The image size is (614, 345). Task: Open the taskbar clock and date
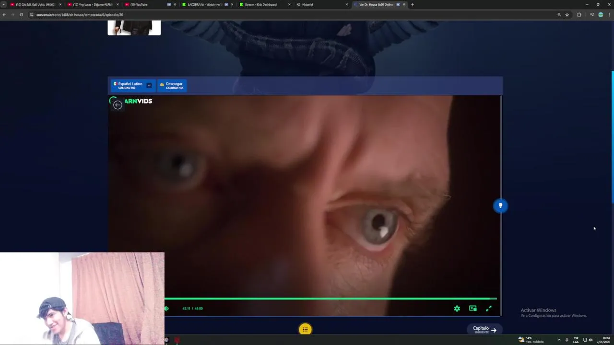coord(603,340)
